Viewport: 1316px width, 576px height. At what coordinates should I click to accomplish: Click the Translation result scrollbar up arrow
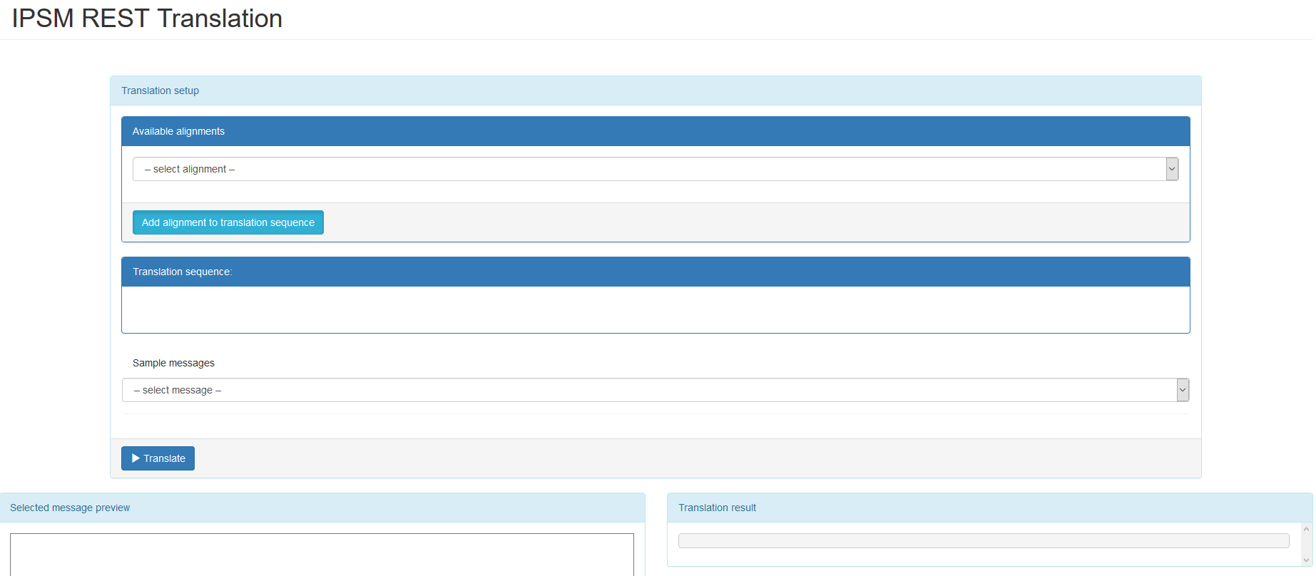[1307, 529]
